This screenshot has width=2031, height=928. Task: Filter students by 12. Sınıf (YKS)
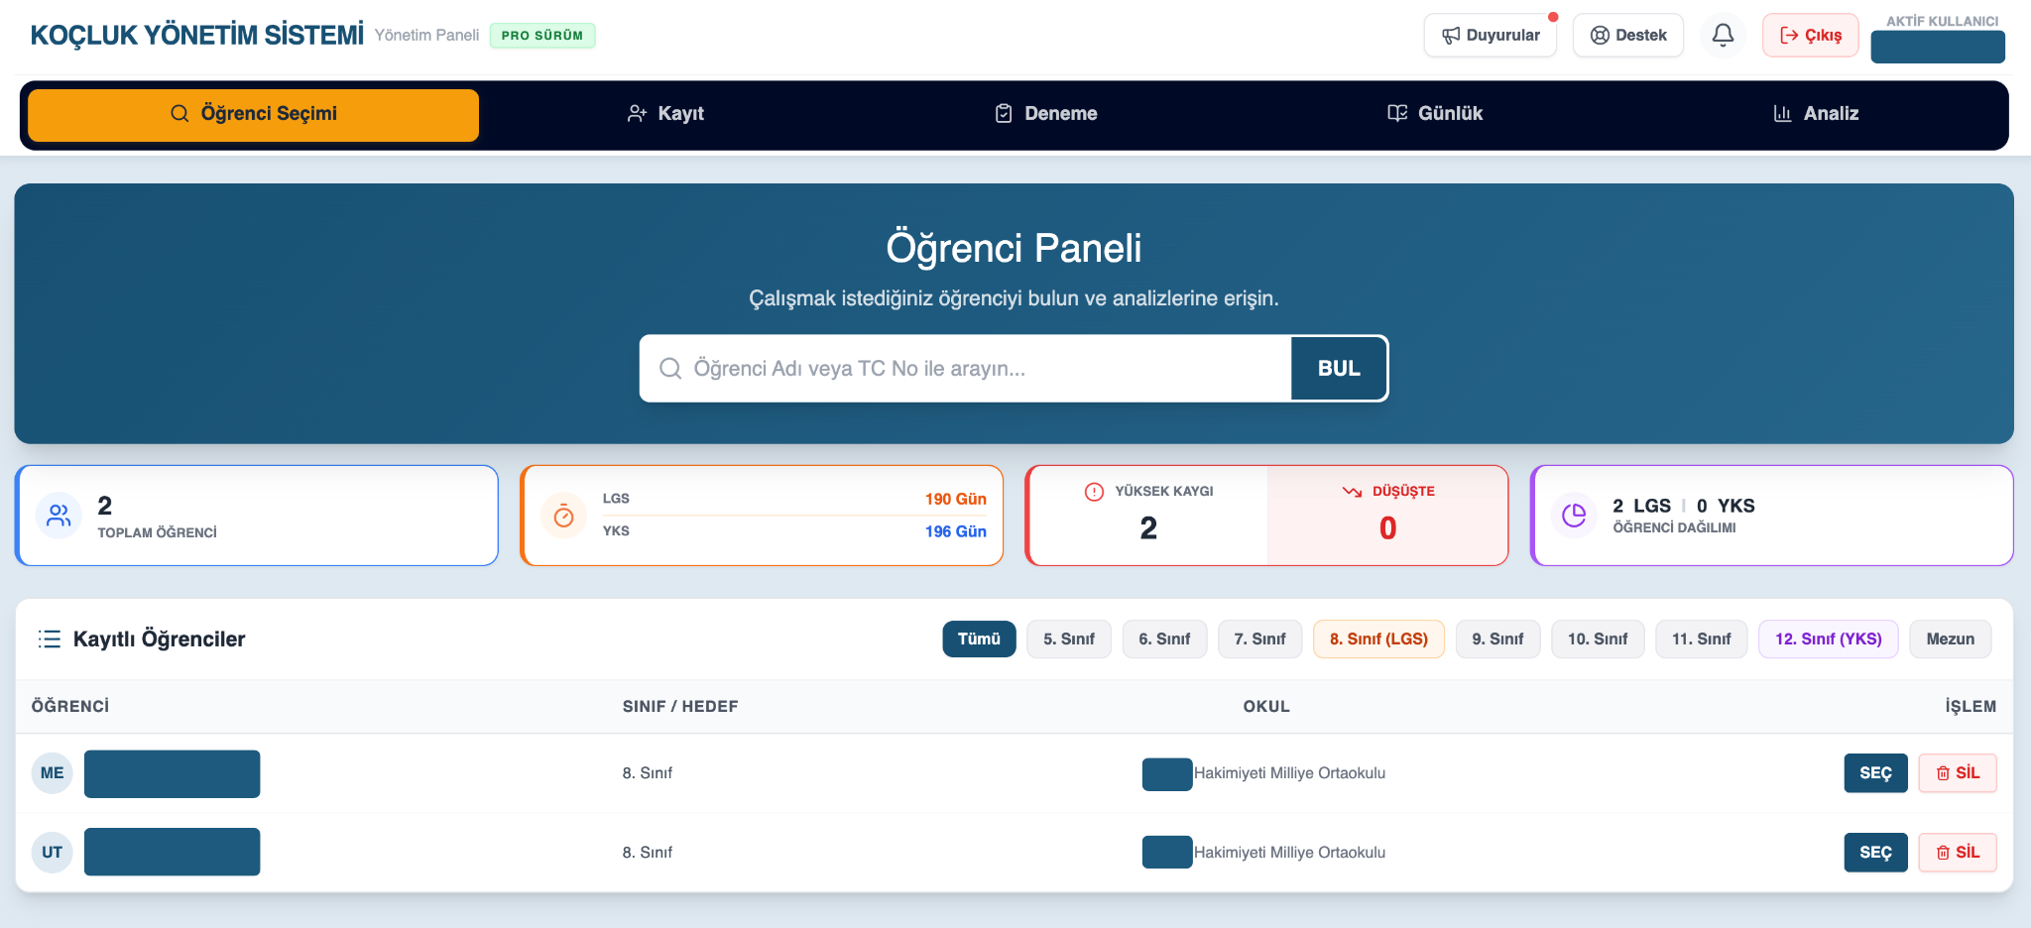tap(1828, 639)
